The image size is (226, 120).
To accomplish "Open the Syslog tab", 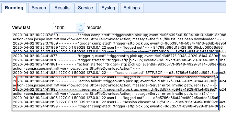I will tap(108, 8).
